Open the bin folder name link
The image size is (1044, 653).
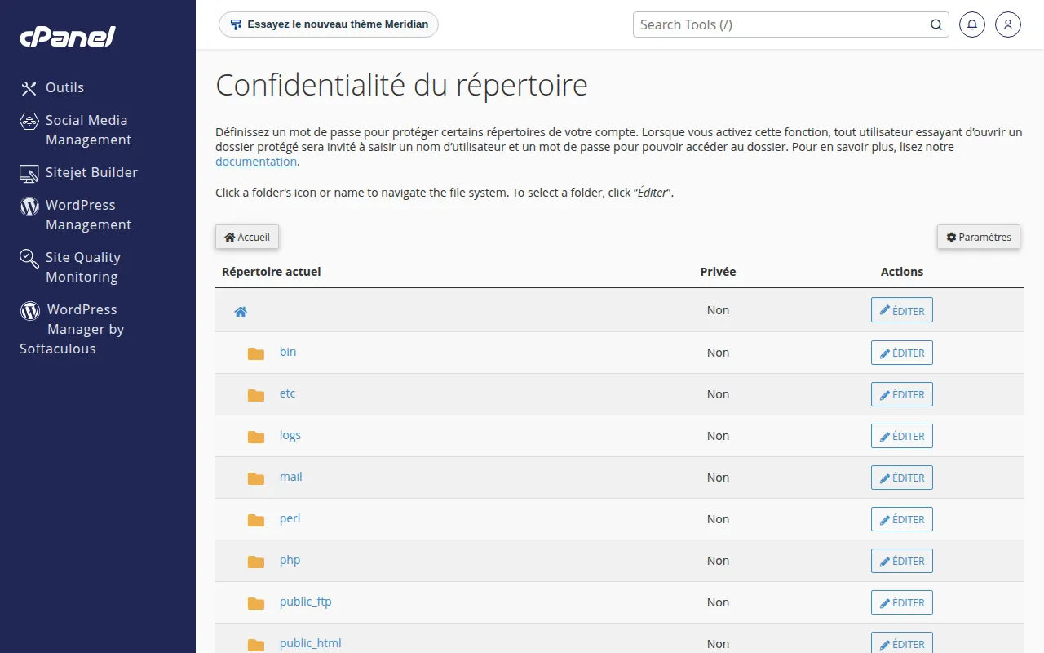pos(288,352)
